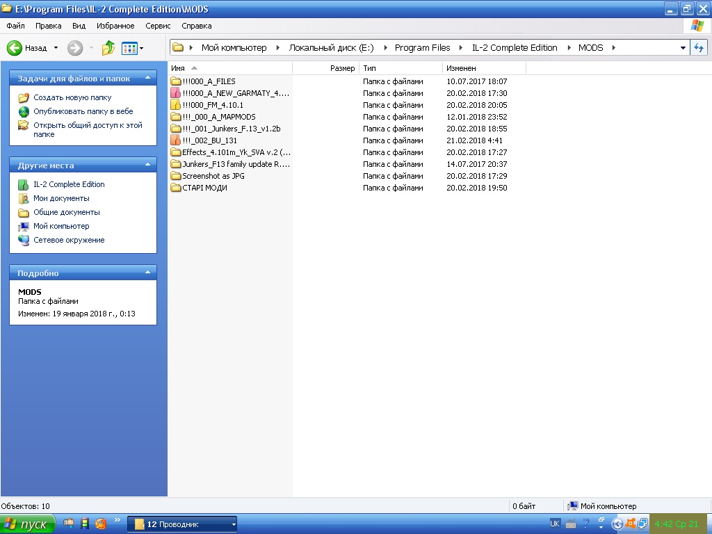
Task: Click Создать новую папку link
Action: point(72,97)
